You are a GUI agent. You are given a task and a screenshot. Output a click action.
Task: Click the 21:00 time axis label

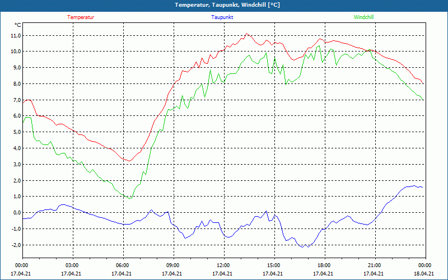pos(375,265)
